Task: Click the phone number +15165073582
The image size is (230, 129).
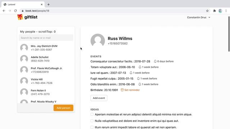Action: (118, 43)
